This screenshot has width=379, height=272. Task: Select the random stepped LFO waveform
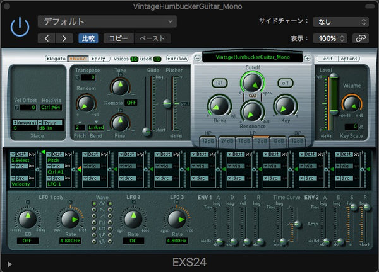click(102, 235)
